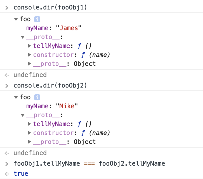Click the console.dir(fooObj2) command line

coord(50,86)
